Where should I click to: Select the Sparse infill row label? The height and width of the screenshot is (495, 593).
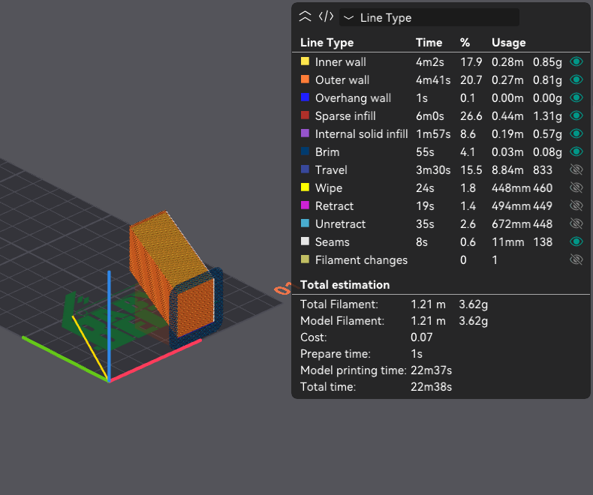coord(345,116)
